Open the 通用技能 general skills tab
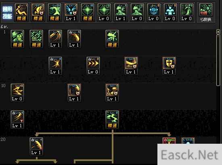The height and width of the screenshot is (165, 222). point(7,13)
